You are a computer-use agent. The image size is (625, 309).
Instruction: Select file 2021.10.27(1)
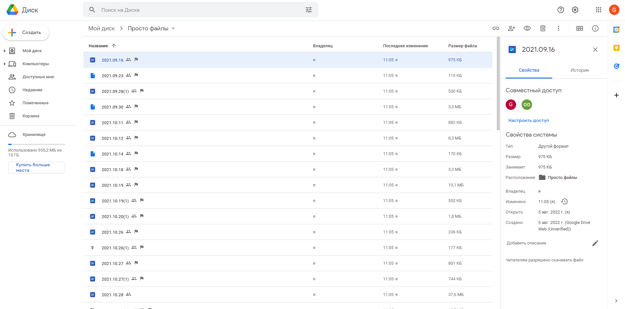[288, 279]
